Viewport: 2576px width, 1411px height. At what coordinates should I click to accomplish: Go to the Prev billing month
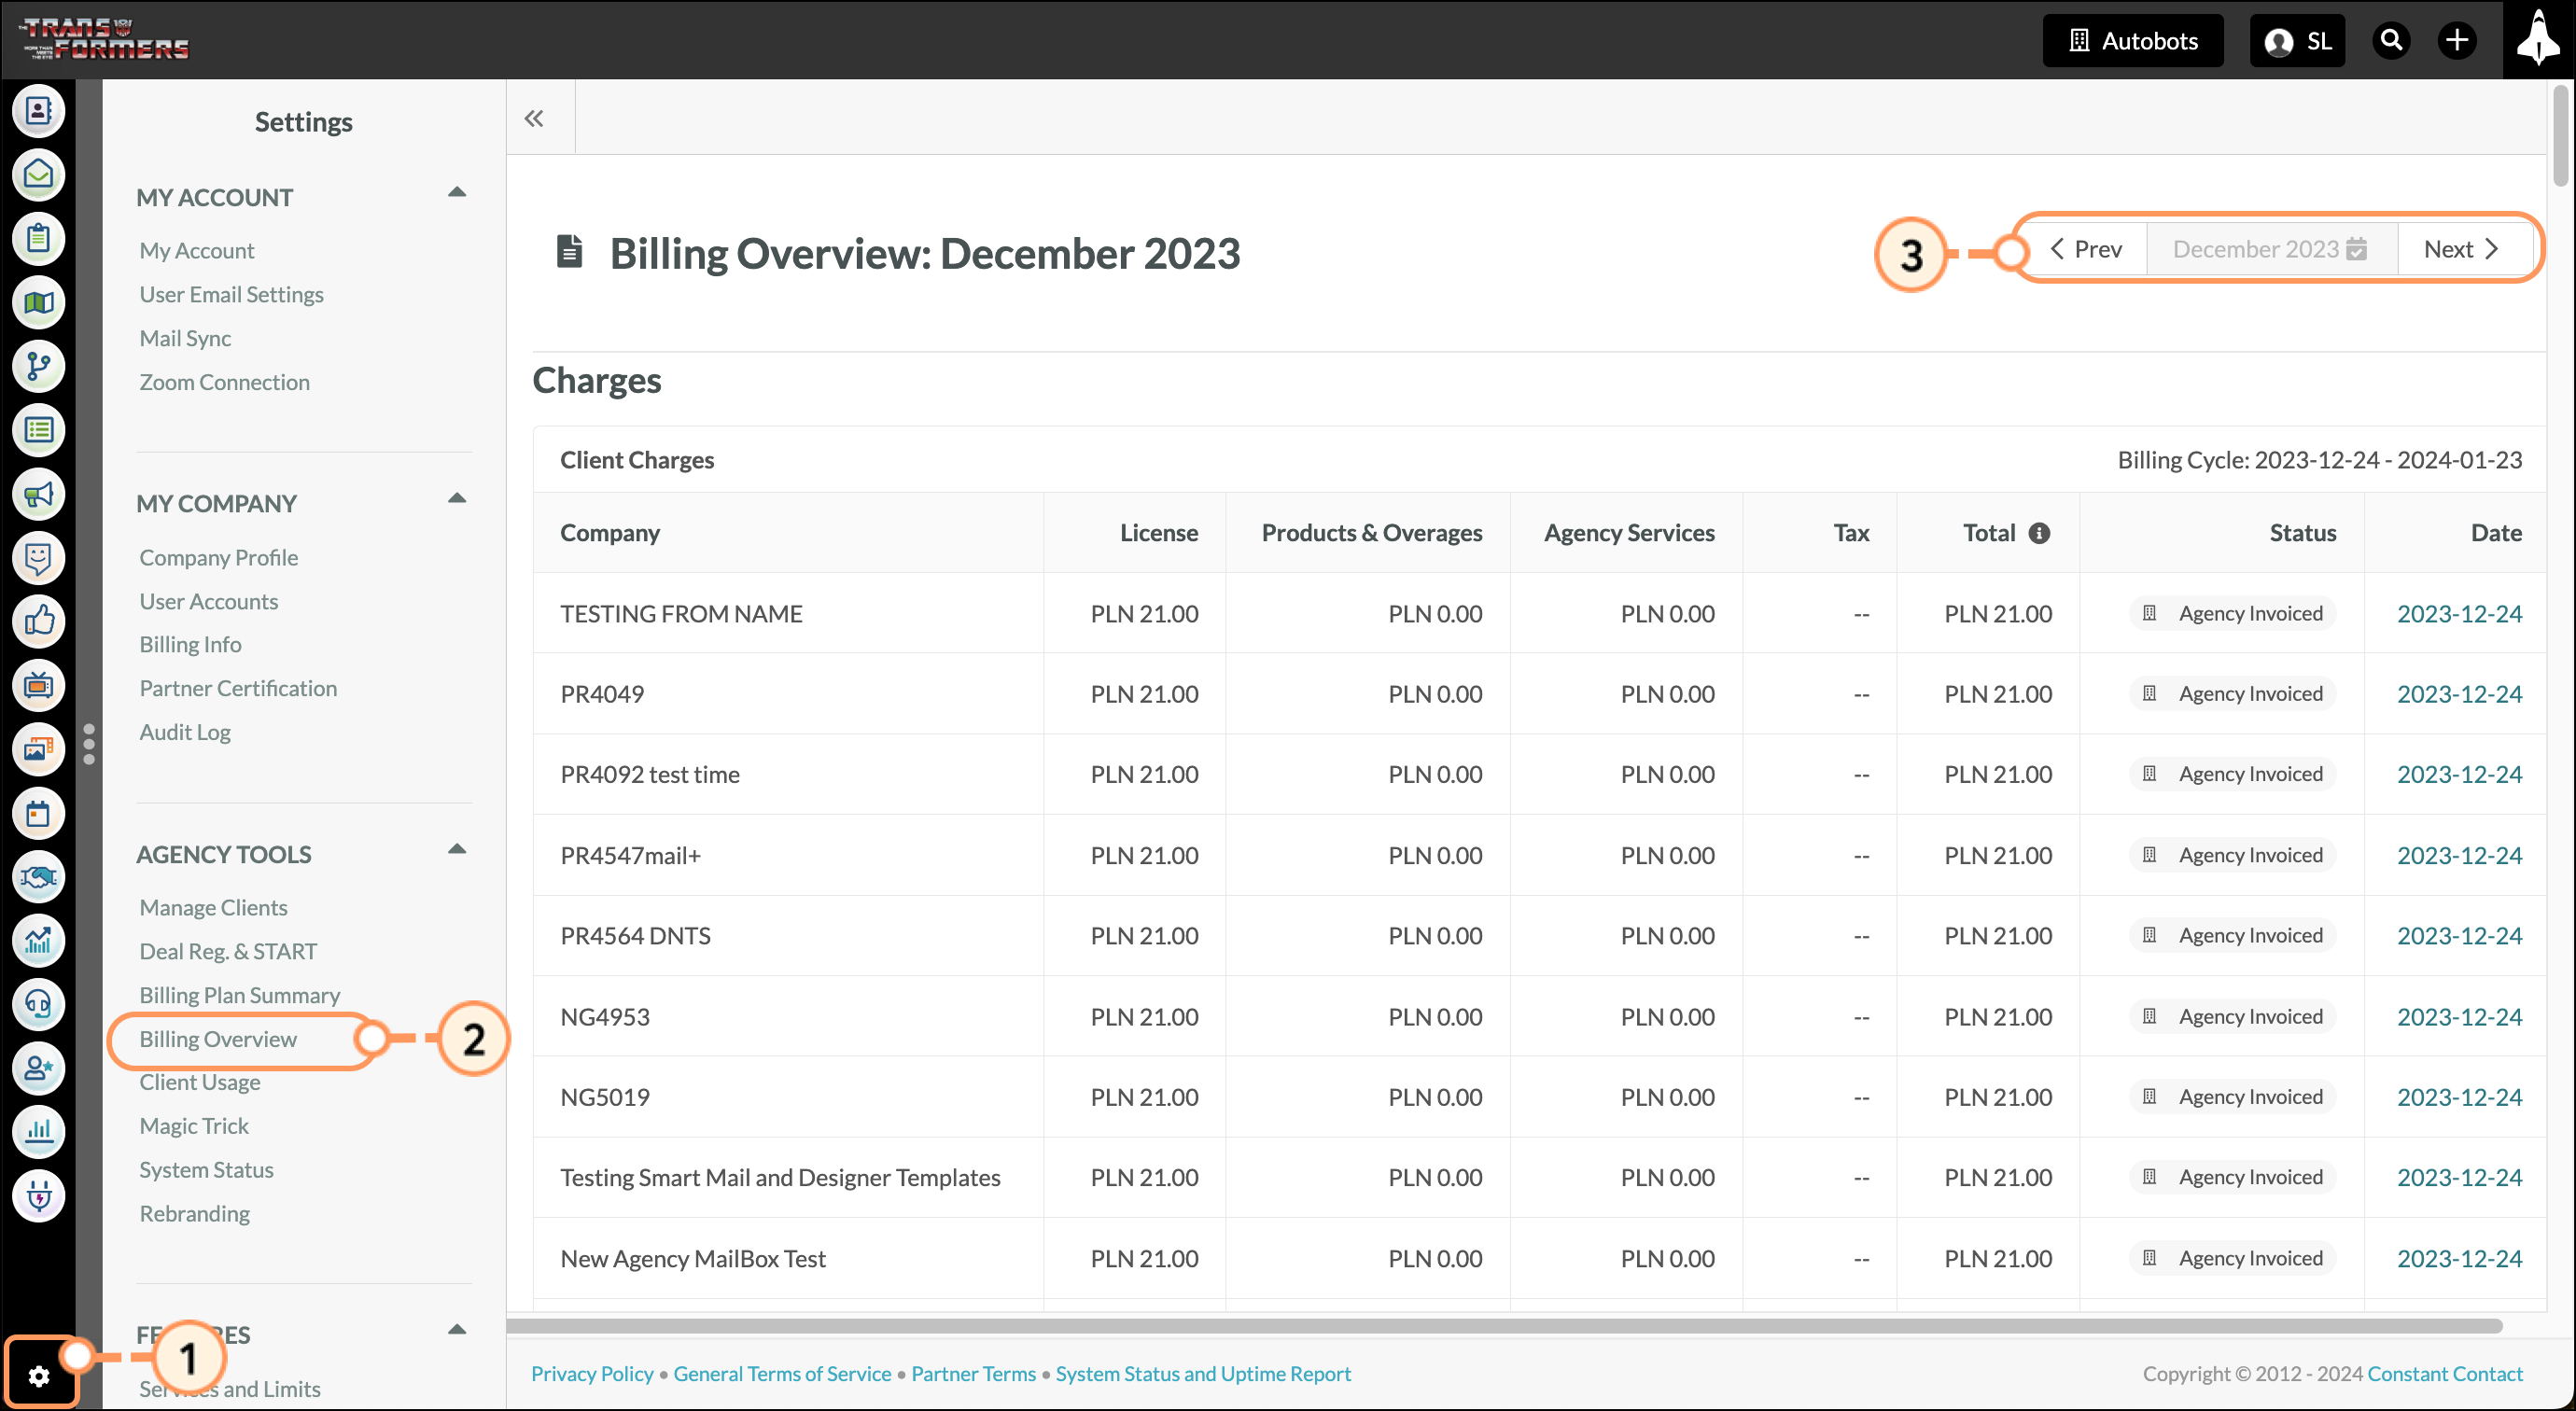click(2085, 249)
